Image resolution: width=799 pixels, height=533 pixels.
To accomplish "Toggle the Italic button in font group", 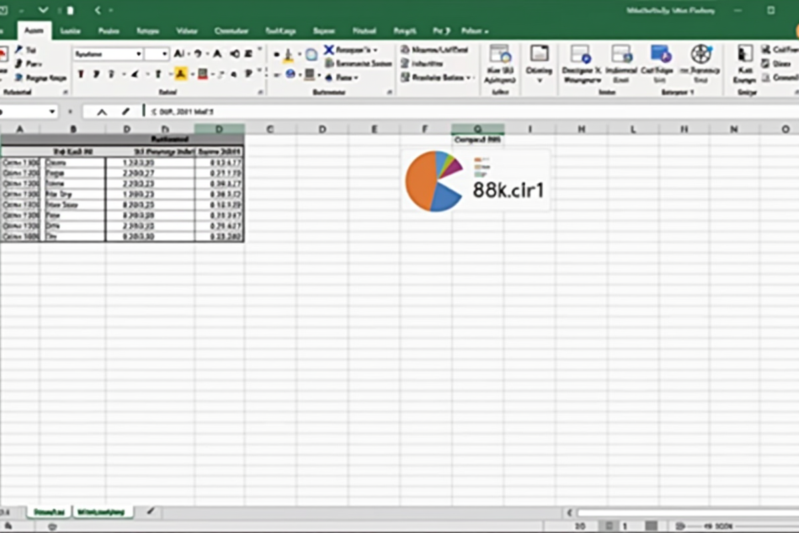I will (97, 74).
